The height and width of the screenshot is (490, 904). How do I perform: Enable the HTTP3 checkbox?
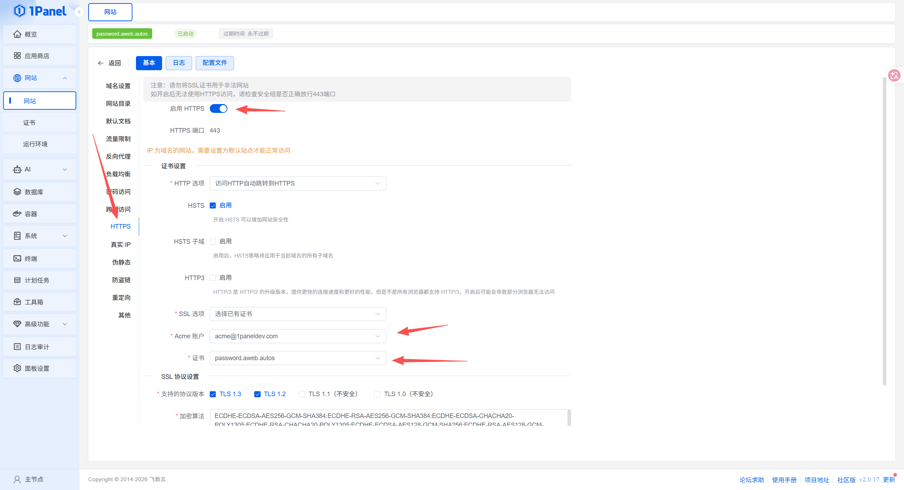(213, 278)
